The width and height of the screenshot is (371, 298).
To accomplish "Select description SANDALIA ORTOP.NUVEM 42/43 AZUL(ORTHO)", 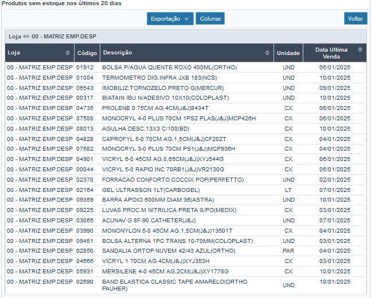I will point(169,251).
